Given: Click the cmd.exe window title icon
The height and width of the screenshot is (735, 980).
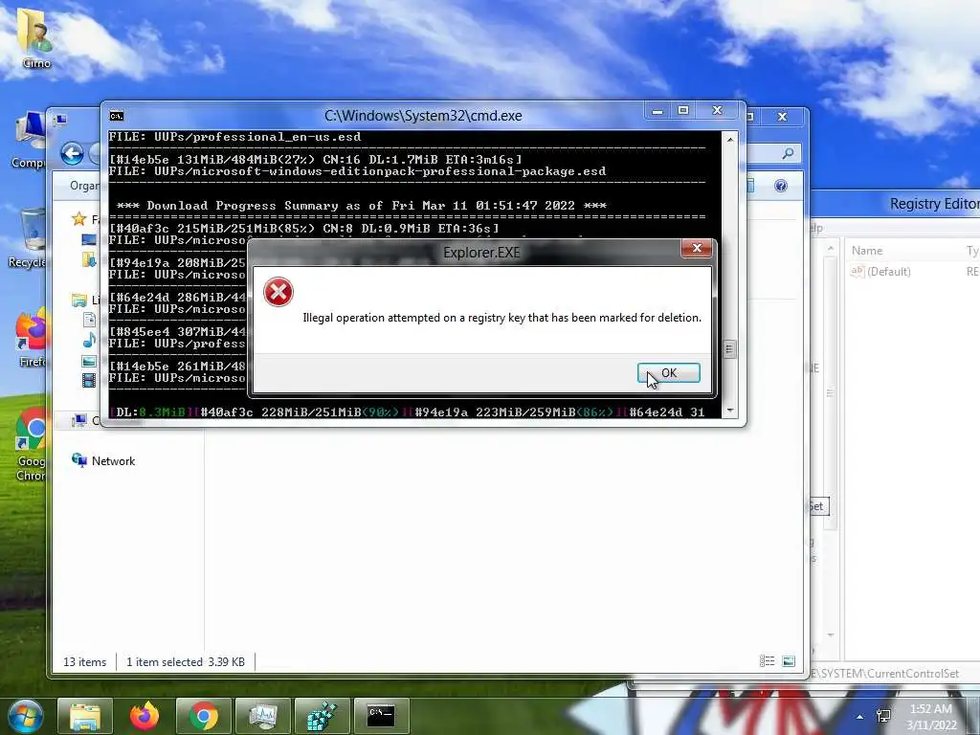Looking at the screenshot, I should click(x=116, y=116).
